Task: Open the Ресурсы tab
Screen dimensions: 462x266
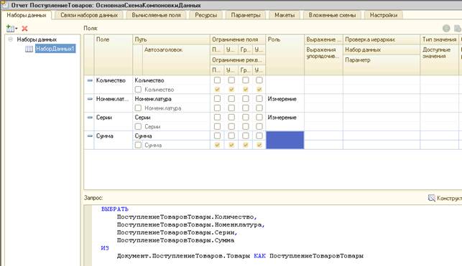Action: (206, 15)
